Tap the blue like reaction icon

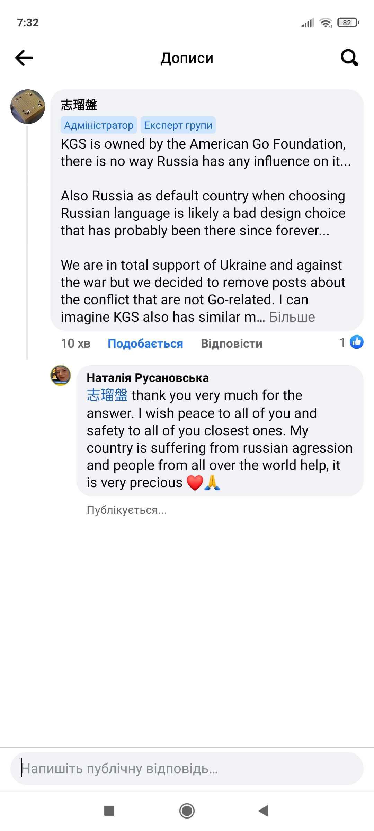[x=356, y=342]
